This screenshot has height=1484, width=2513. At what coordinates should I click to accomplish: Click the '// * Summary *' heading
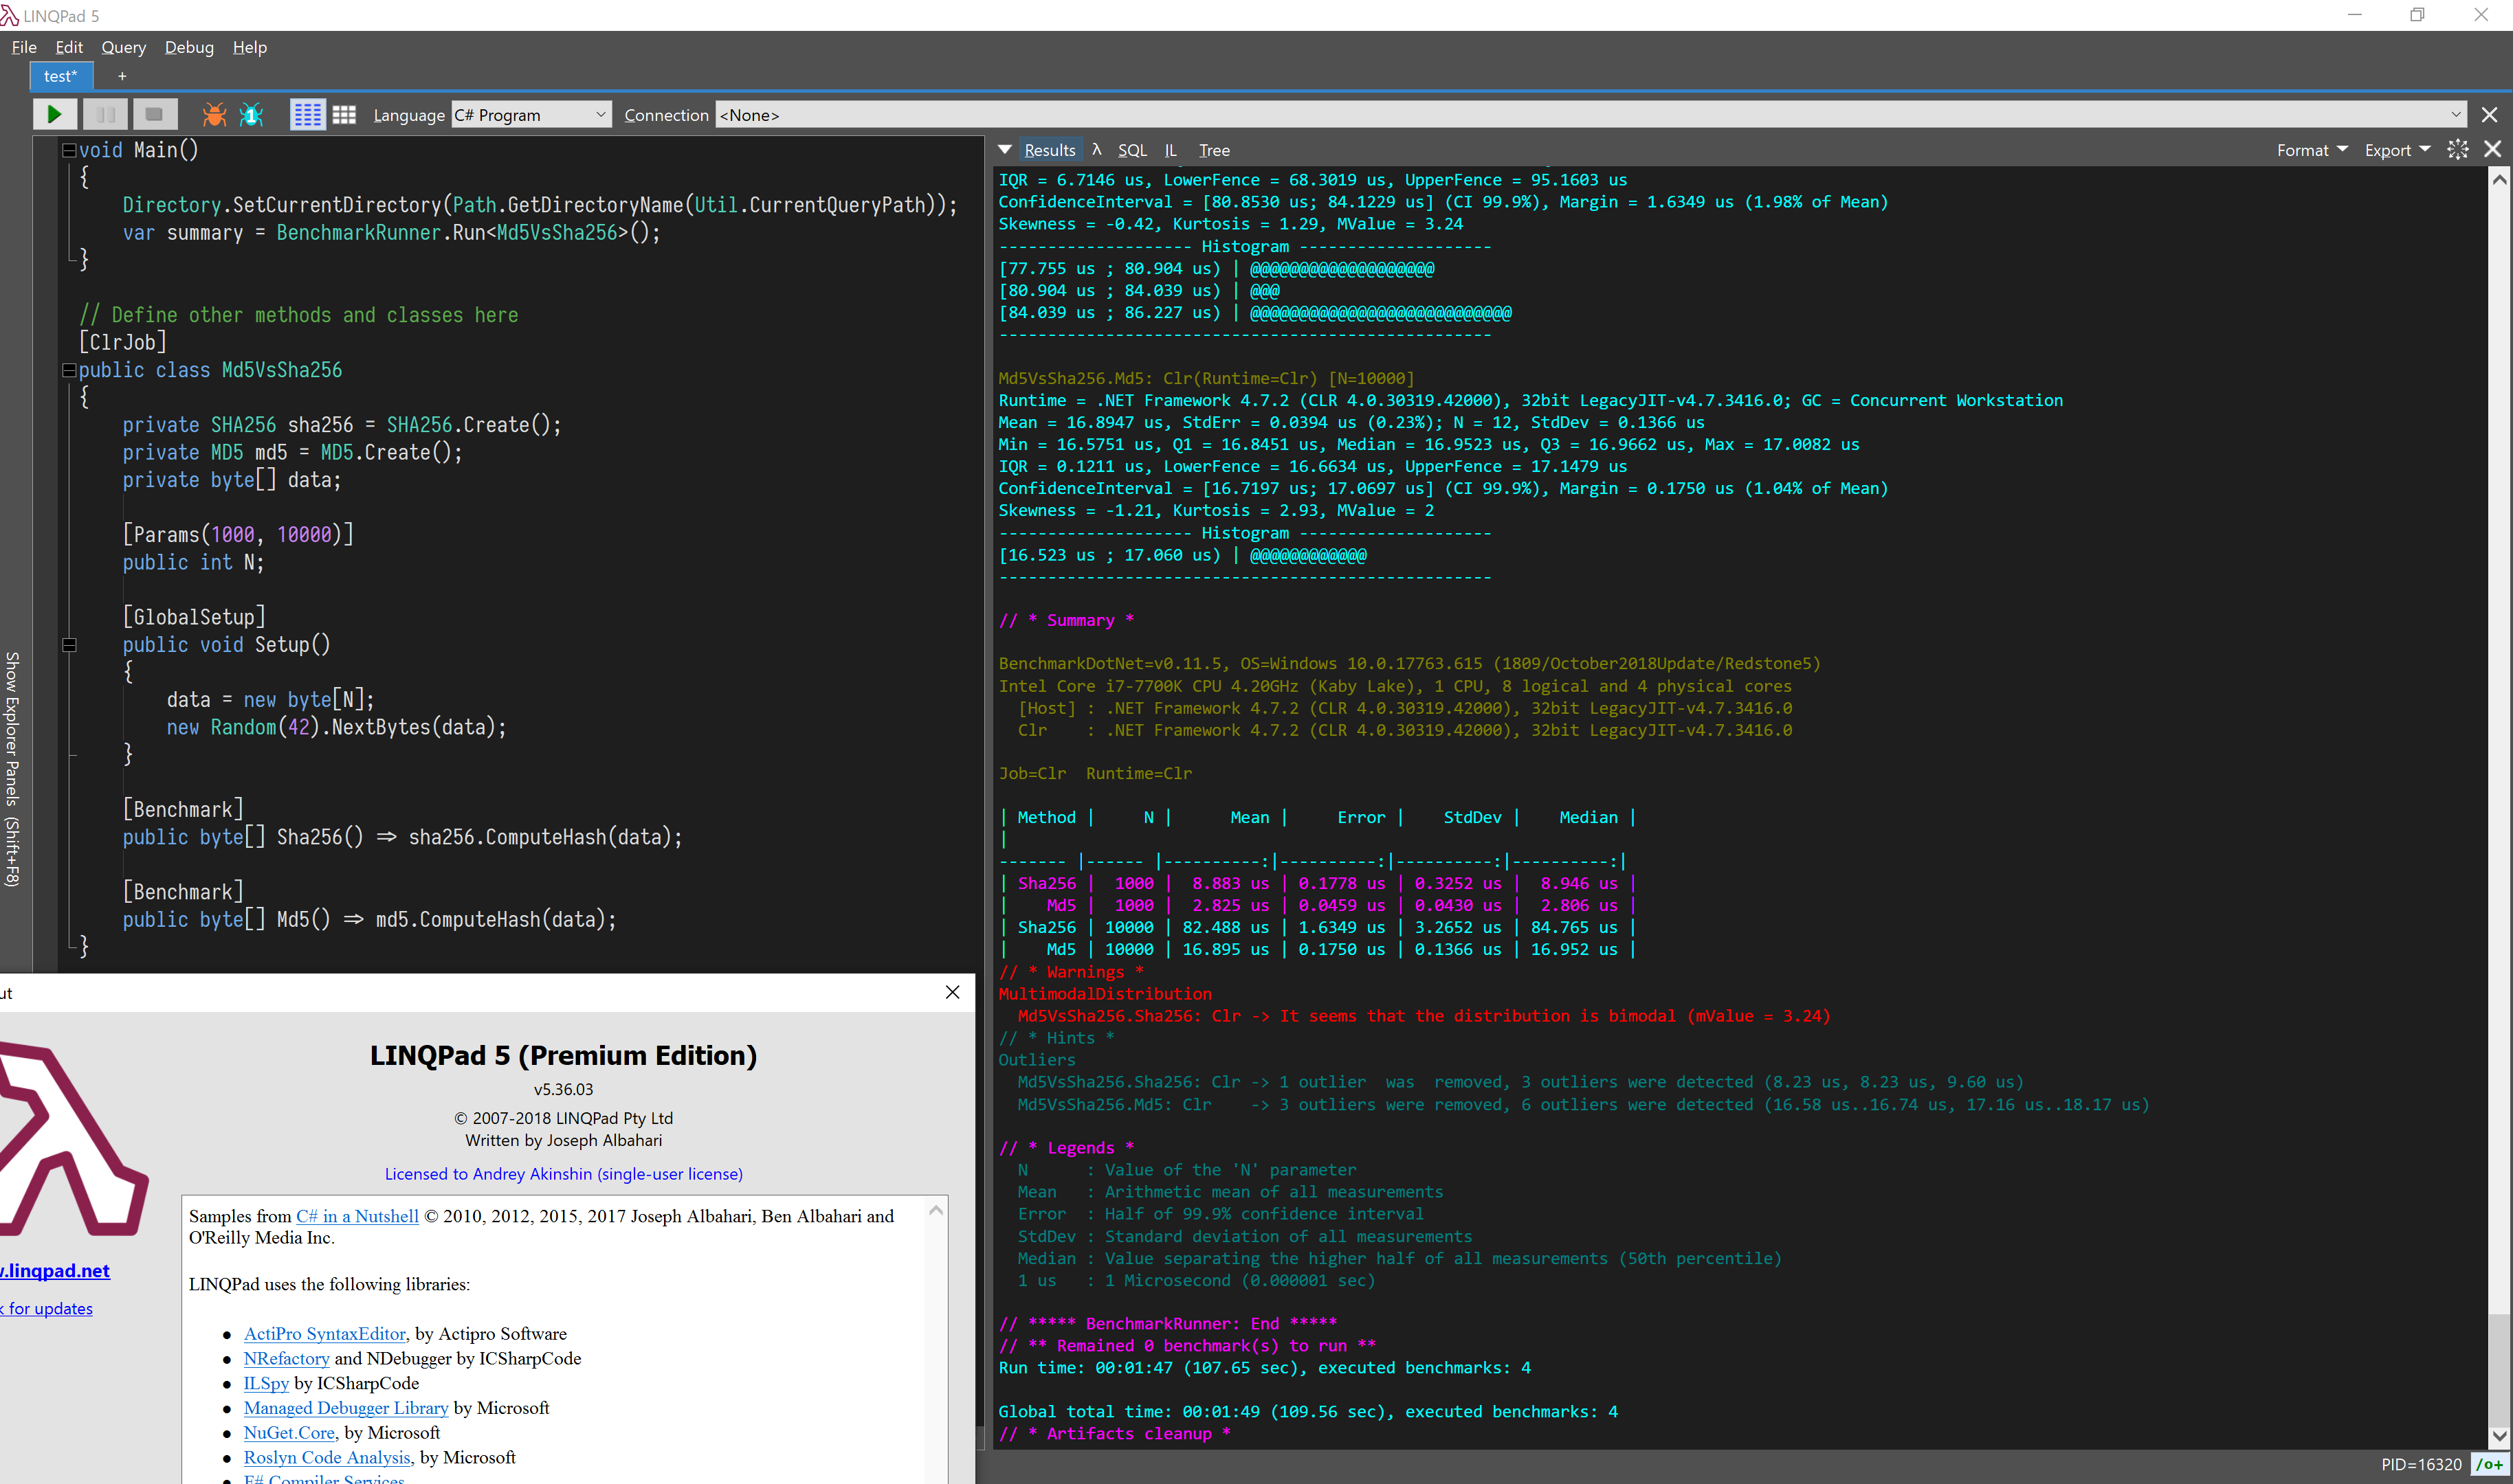[x=1066, y=620]
